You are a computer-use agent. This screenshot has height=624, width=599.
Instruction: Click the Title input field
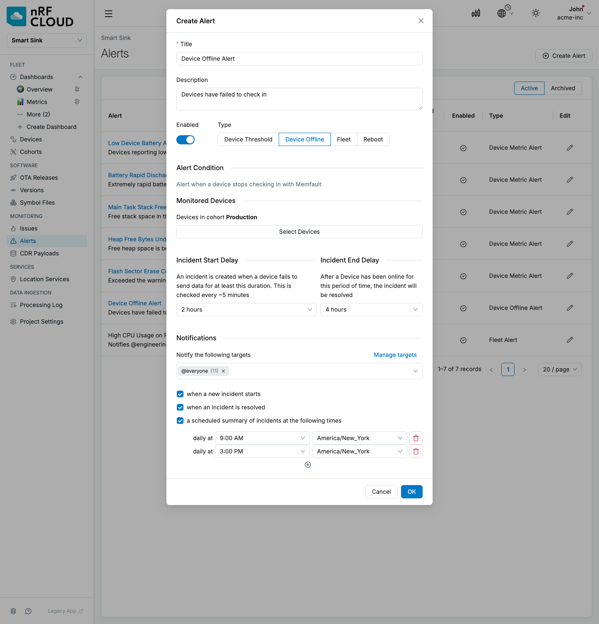pyautogui.click(x=299, y=59)
